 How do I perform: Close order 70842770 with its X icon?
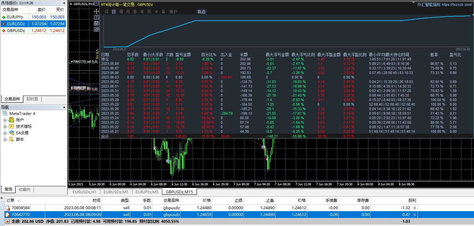point(415,215)
